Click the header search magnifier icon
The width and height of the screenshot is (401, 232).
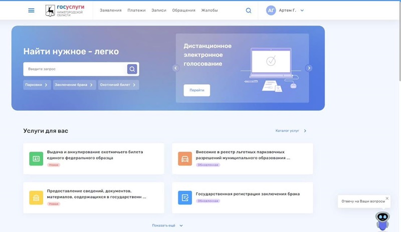[x=249, y=10]
